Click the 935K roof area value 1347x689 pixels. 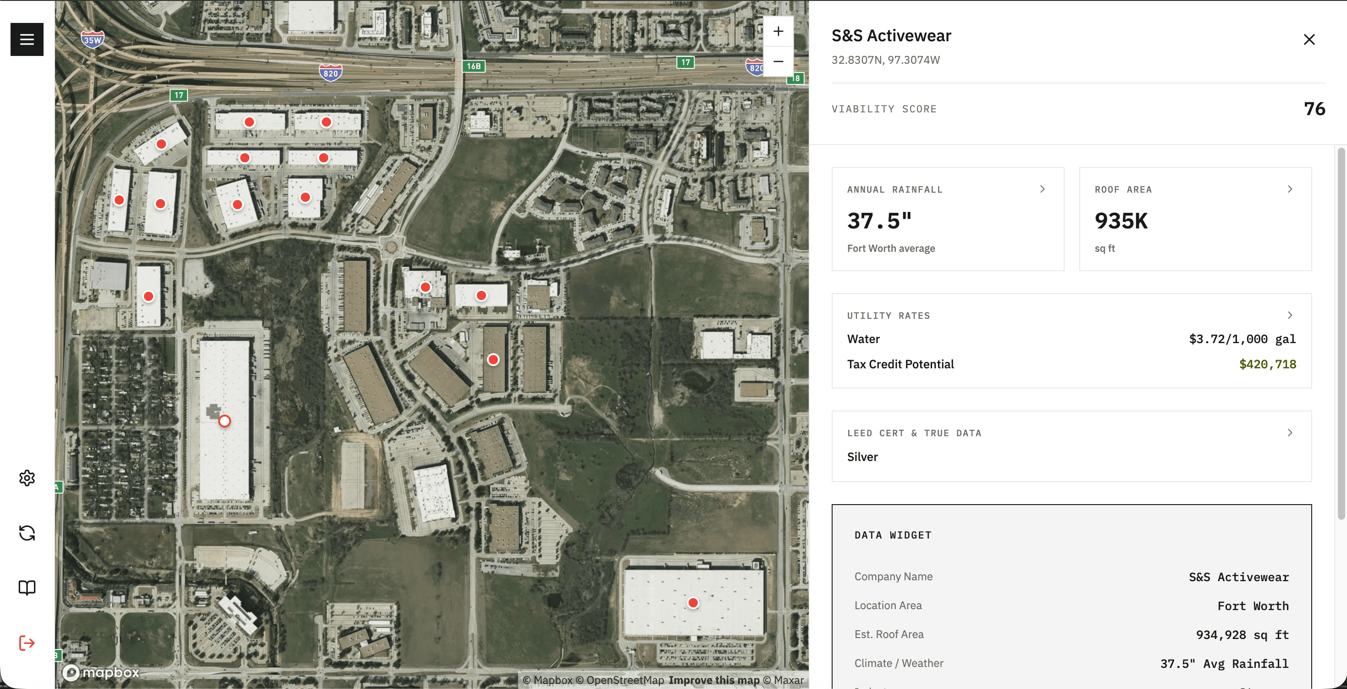[1121, 221]
